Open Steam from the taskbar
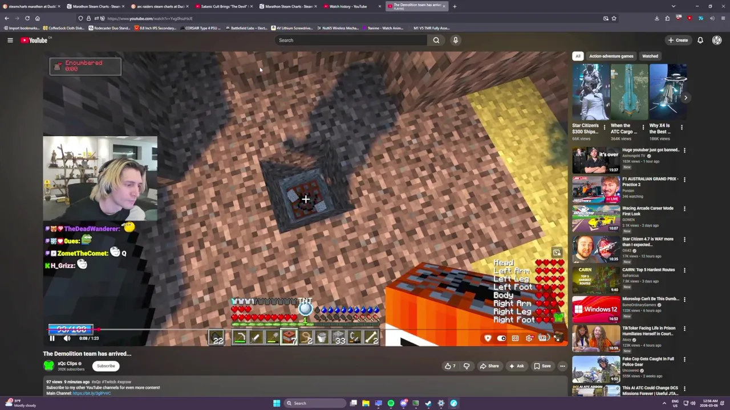 (428, 403)
